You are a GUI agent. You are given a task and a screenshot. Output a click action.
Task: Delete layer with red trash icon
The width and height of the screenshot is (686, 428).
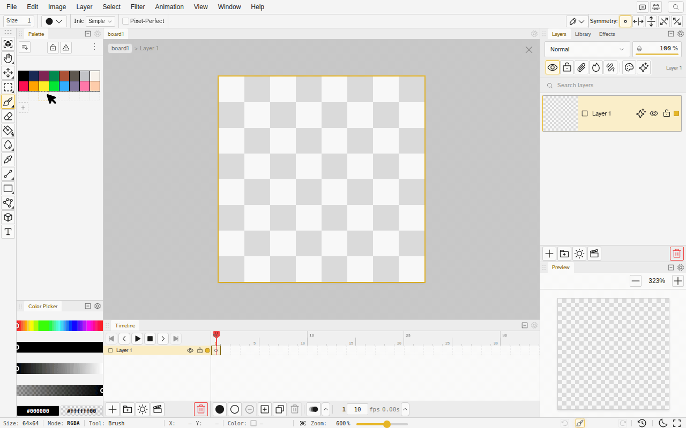pyautogui.click(x=677, y=254)
